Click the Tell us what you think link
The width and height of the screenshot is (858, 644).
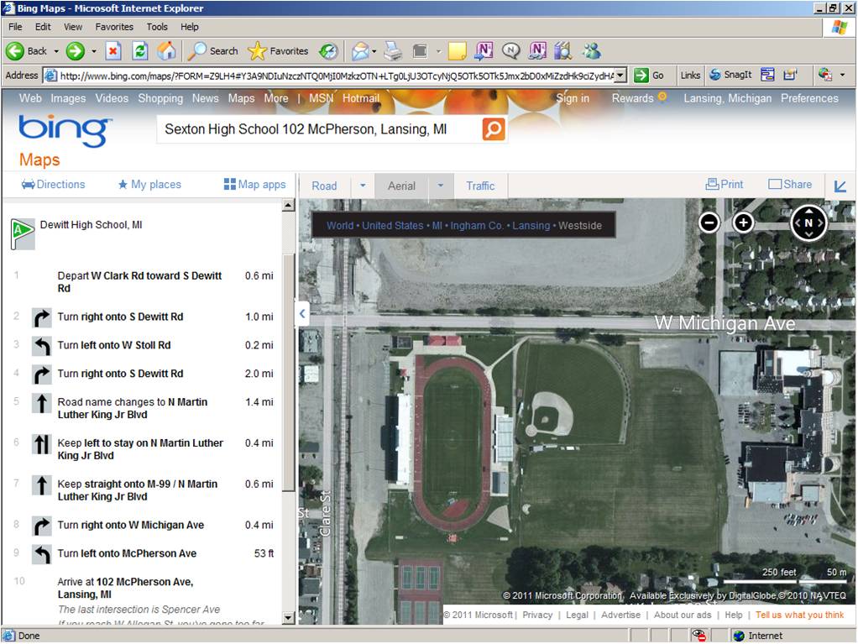[x=799, y=615]
